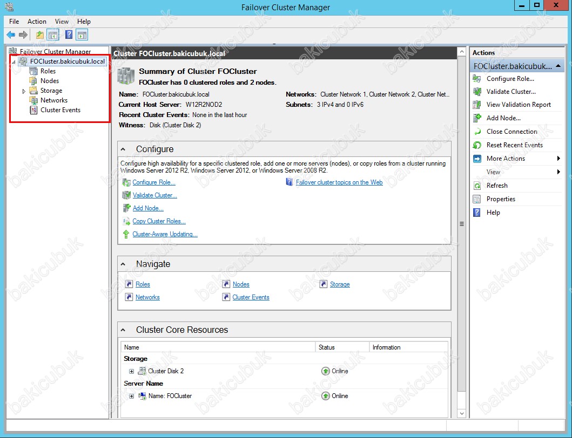Navigate to Roles via Navigate link
This screenshot has height=438, width=572.
click(143, 284)
